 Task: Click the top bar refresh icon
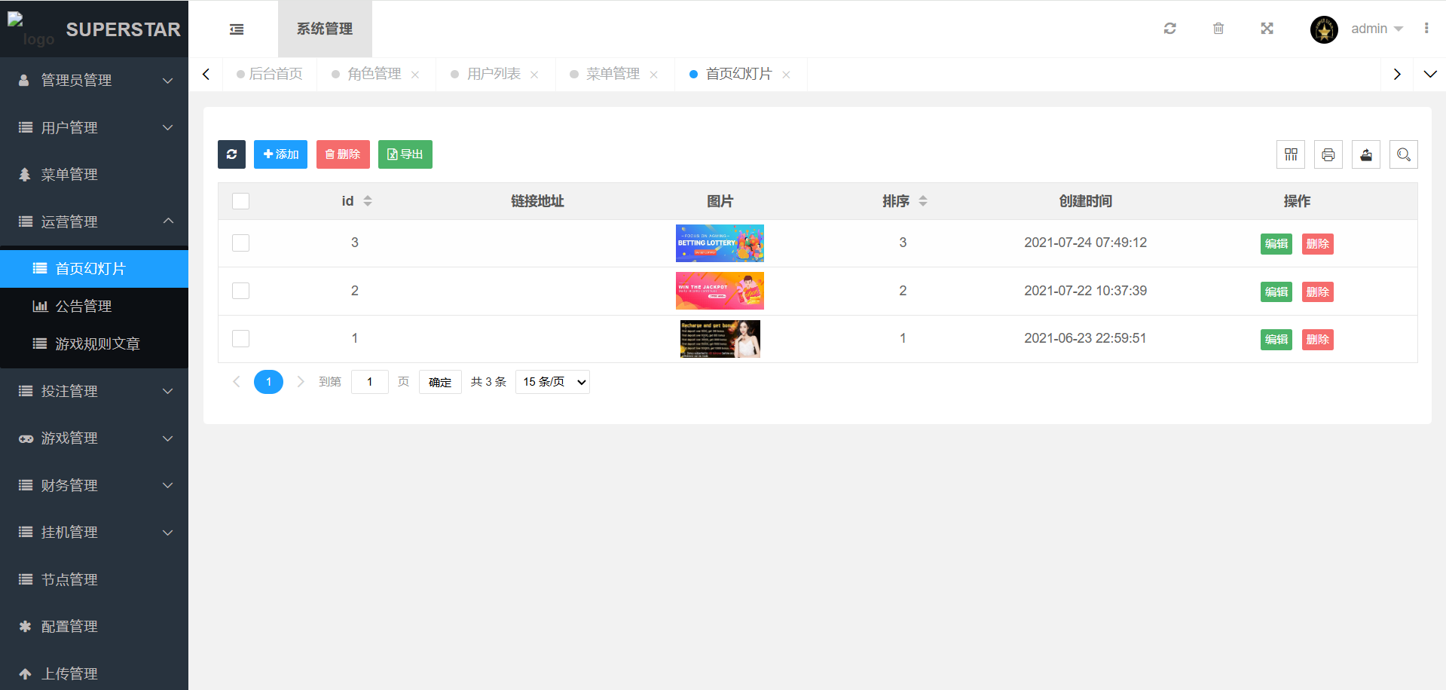click(1169, 29)
